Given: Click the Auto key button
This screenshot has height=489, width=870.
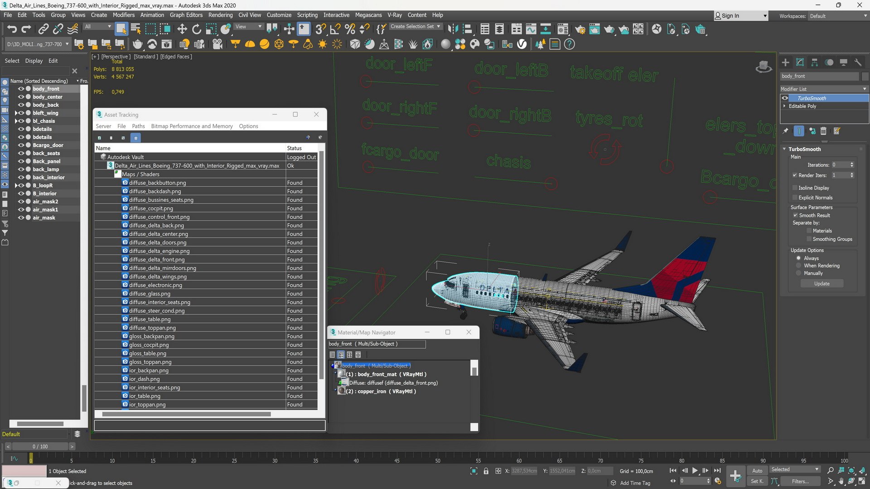Looking at the screenshot, I should [757, 470].
